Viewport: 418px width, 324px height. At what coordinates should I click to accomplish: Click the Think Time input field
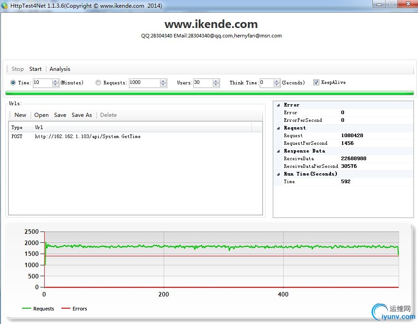pyautogui.click(x=266, y=83)
